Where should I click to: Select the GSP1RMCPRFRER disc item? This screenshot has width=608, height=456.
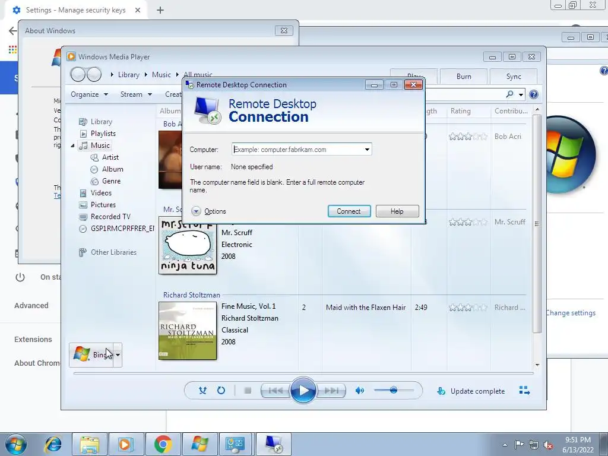click(116, 229)
